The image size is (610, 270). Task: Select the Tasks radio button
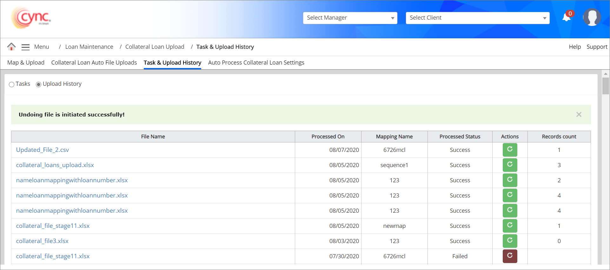(12, 85)
